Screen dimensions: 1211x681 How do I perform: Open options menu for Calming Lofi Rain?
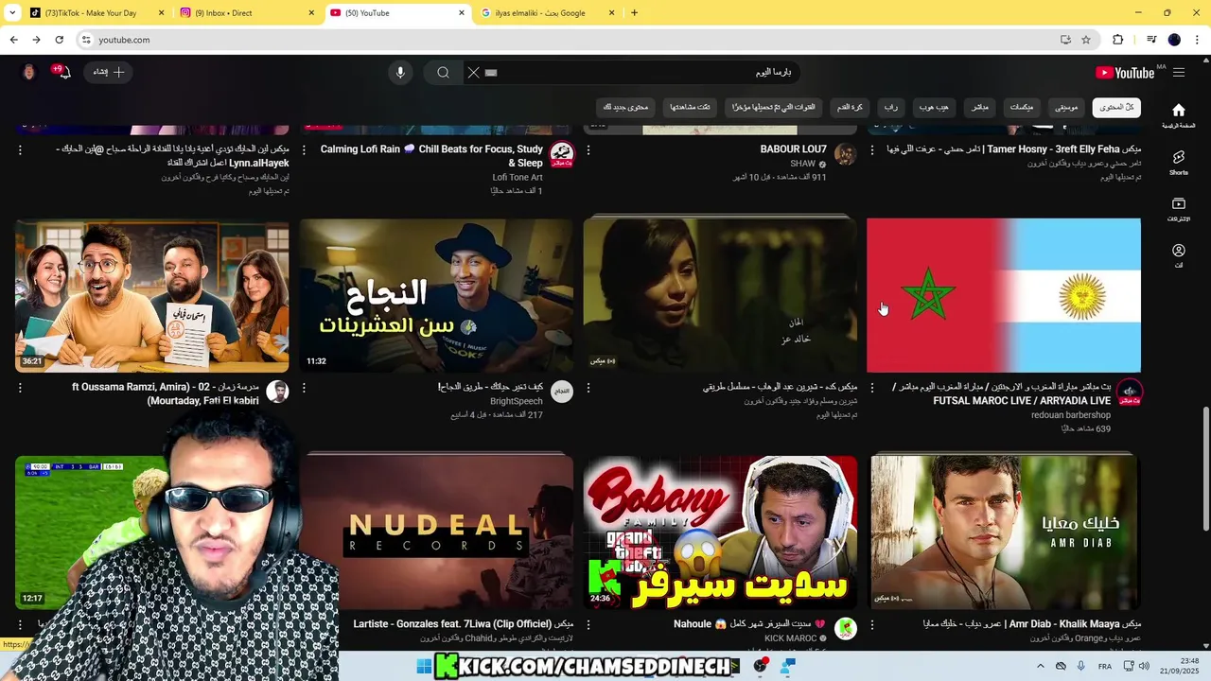tap(304, 150)
